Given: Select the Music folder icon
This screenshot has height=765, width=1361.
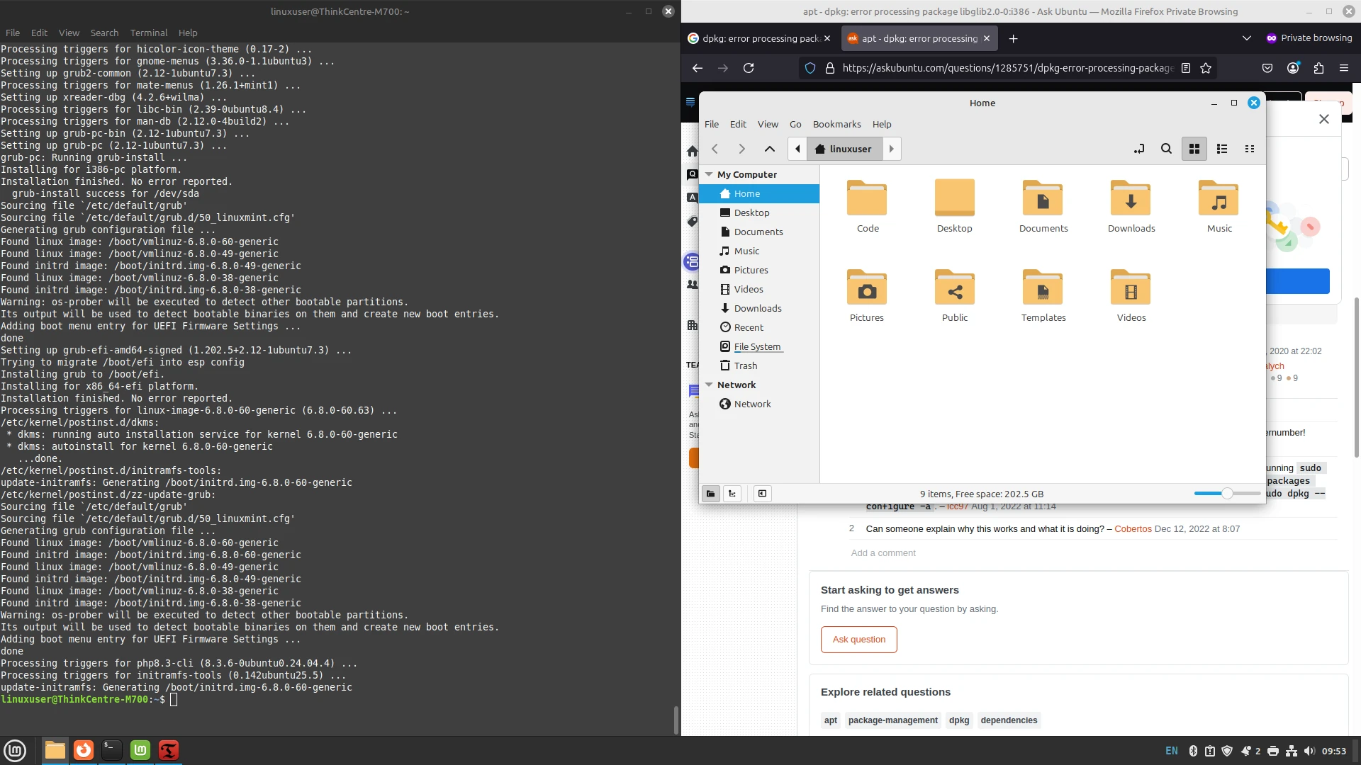Looking at the screenshot, I should [x=1219, y=198].
